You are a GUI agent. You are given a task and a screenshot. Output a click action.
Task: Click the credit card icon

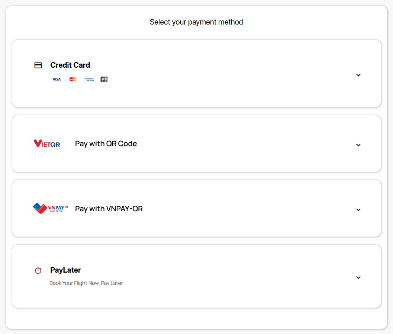click(x=38, y=65)
